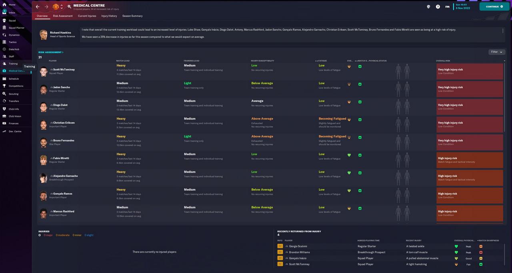512x273 pixels.
Task: Open the Inbox sidebar icon
Action: [4, 12]
